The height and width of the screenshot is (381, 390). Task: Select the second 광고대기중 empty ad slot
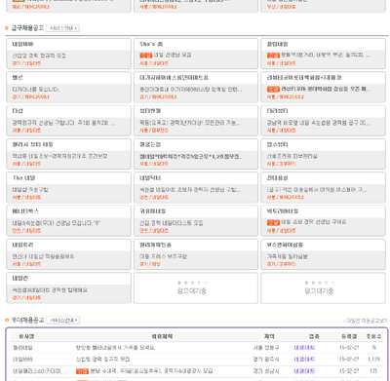click(323, 287)
